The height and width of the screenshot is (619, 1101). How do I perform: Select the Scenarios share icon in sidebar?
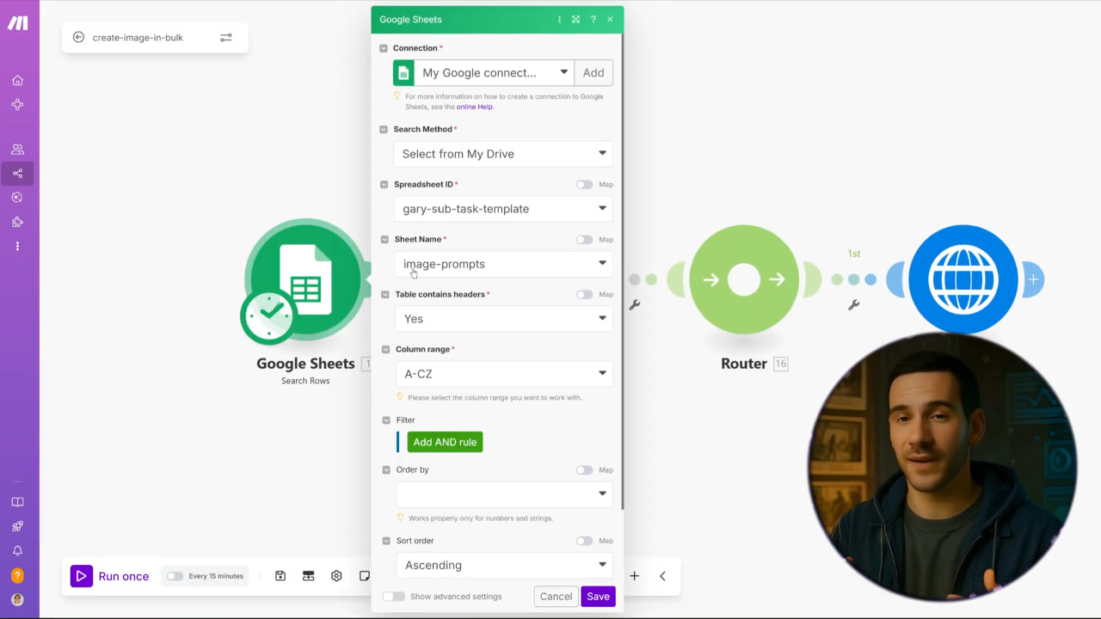[x=17, y=173]
